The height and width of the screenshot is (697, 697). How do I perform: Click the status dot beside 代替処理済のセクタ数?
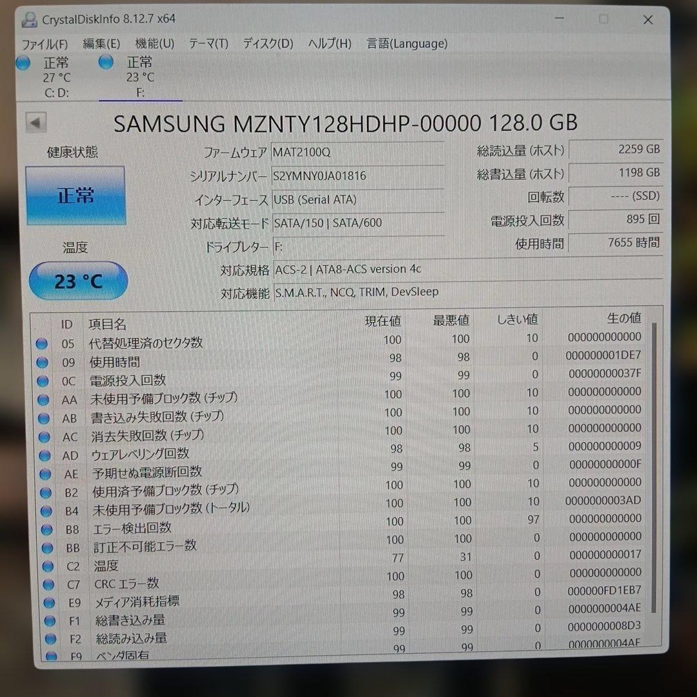click(x=41, y=345)
